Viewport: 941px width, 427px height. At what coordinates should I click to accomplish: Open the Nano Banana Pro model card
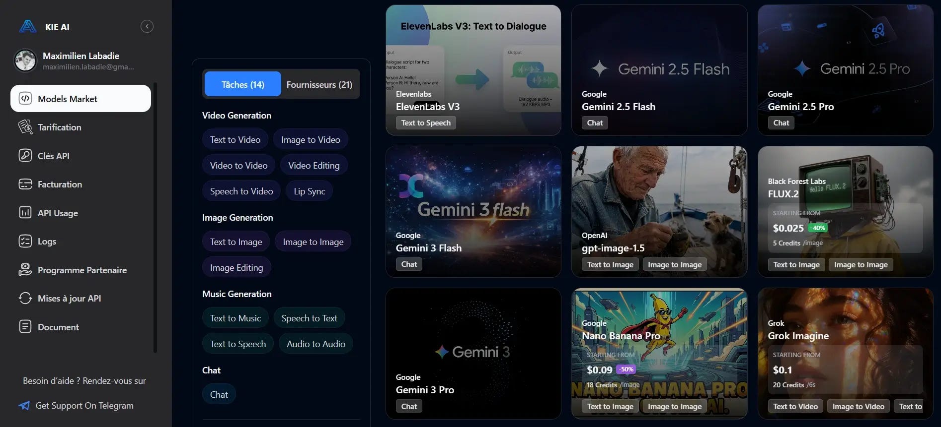coord(659,354)
